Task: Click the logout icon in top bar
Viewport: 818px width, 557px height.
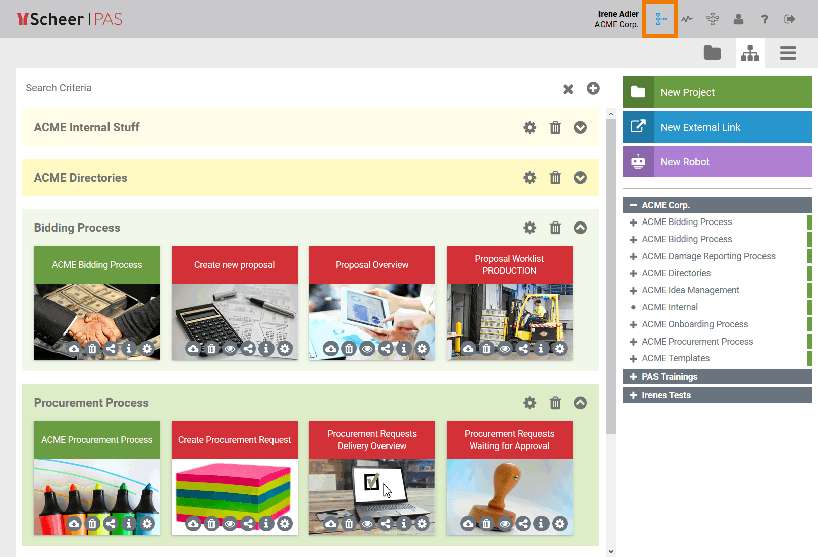Action: [790, 19]
